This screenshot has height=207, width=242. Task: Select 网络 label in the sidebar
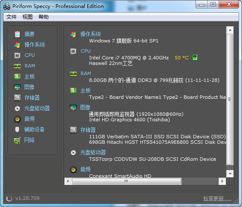tap(29, 140)
